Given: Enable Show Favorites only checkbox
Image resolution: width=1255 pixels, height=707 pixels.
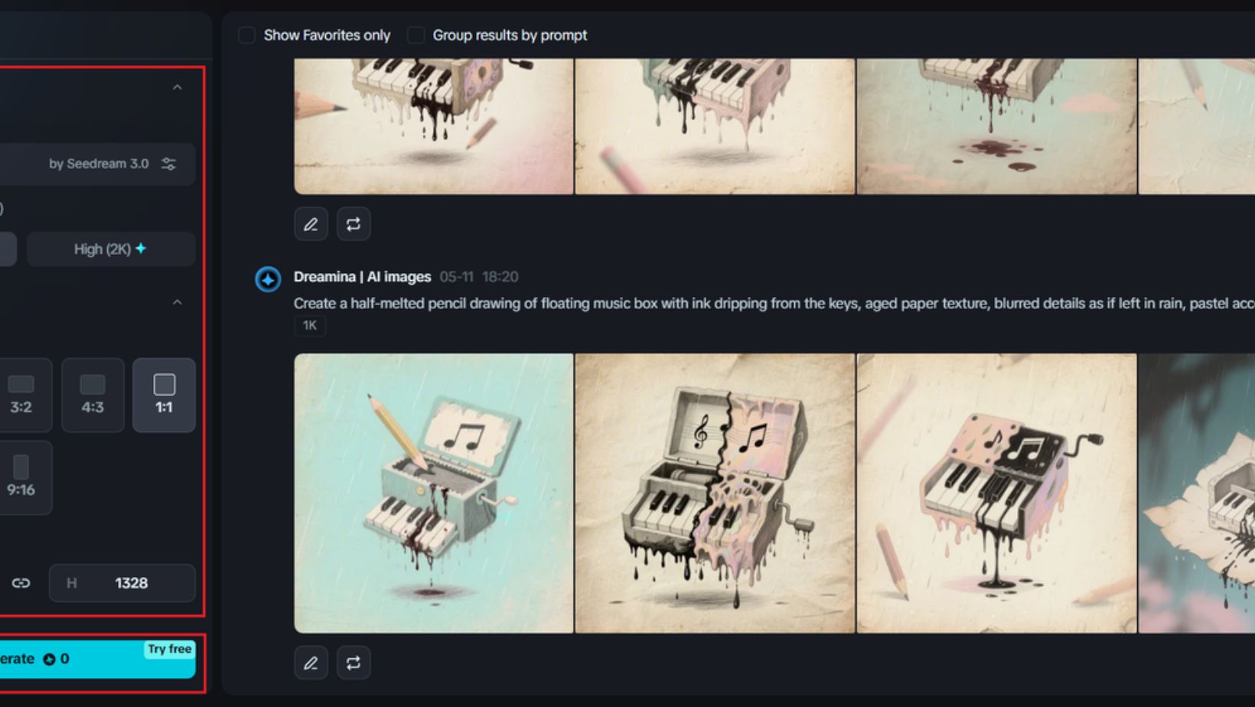Looking at the screenshot, I should point(246,35).
